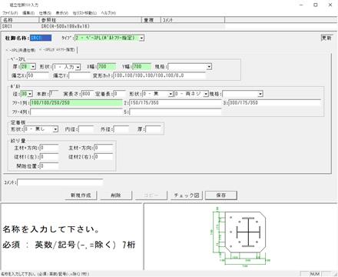Click the 従材1(左) input field
This screenshot has height=277, width=338.
click(49, 157)
